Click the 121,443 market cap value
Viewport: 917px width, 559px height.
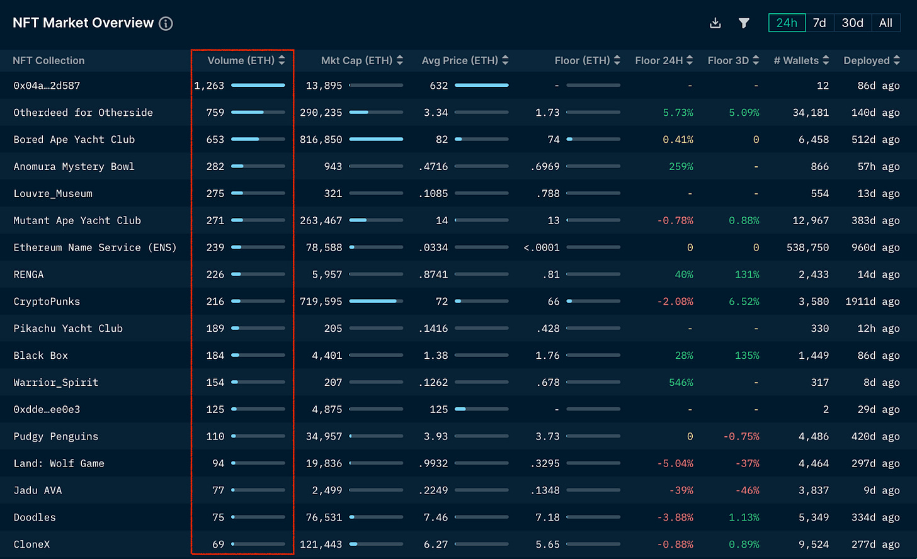click(321, 545)
